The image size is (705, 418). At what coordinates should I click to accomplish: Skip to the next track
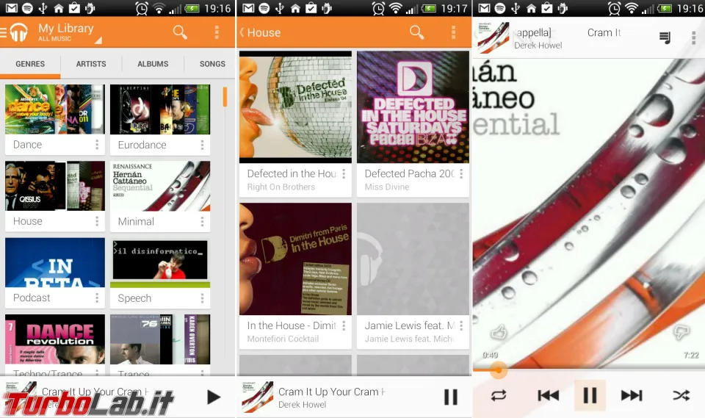coord(632,395)
